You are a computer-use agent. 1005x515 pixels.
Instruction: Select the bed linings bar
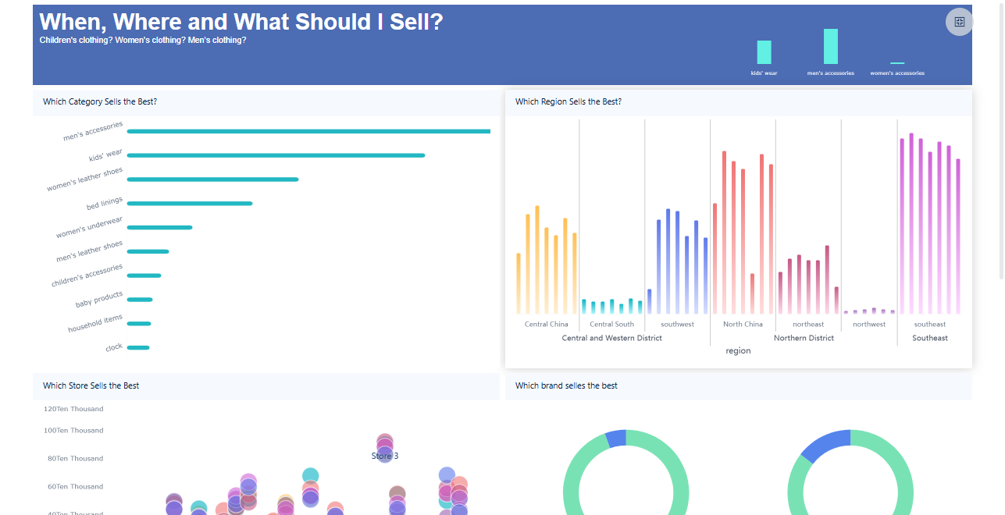[x=190, y=204]
